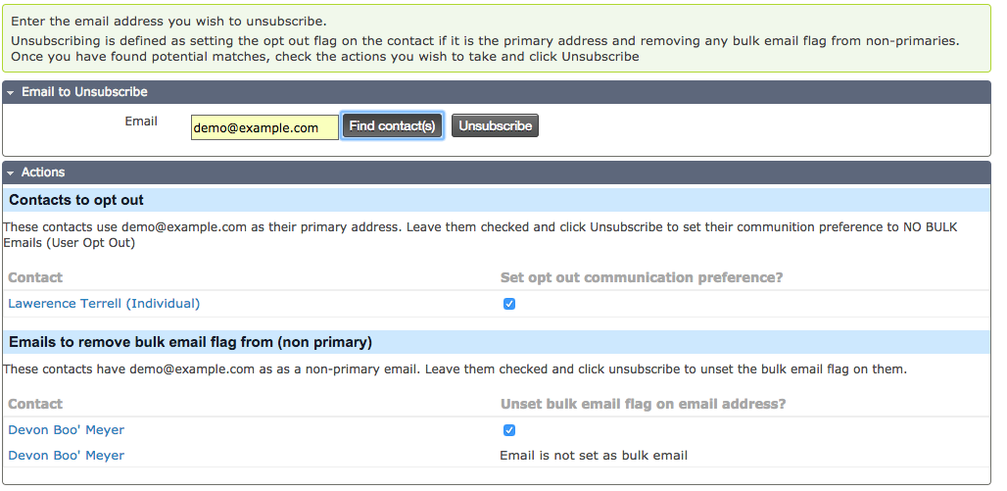Collapse the Email to Unsubscribe triangle icon
1007x491 pixels.
point(11,92)
